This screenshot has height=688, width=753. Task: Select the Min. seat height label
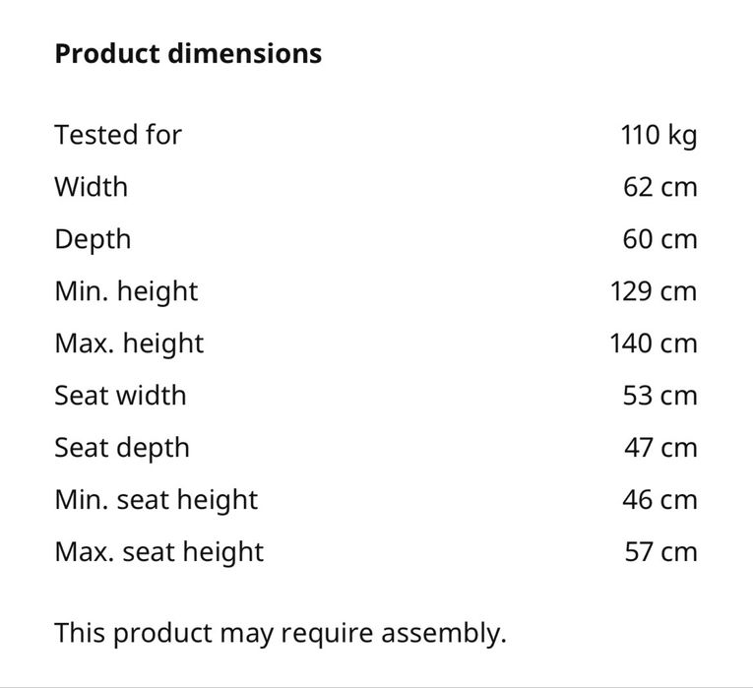tap(156, 499)
